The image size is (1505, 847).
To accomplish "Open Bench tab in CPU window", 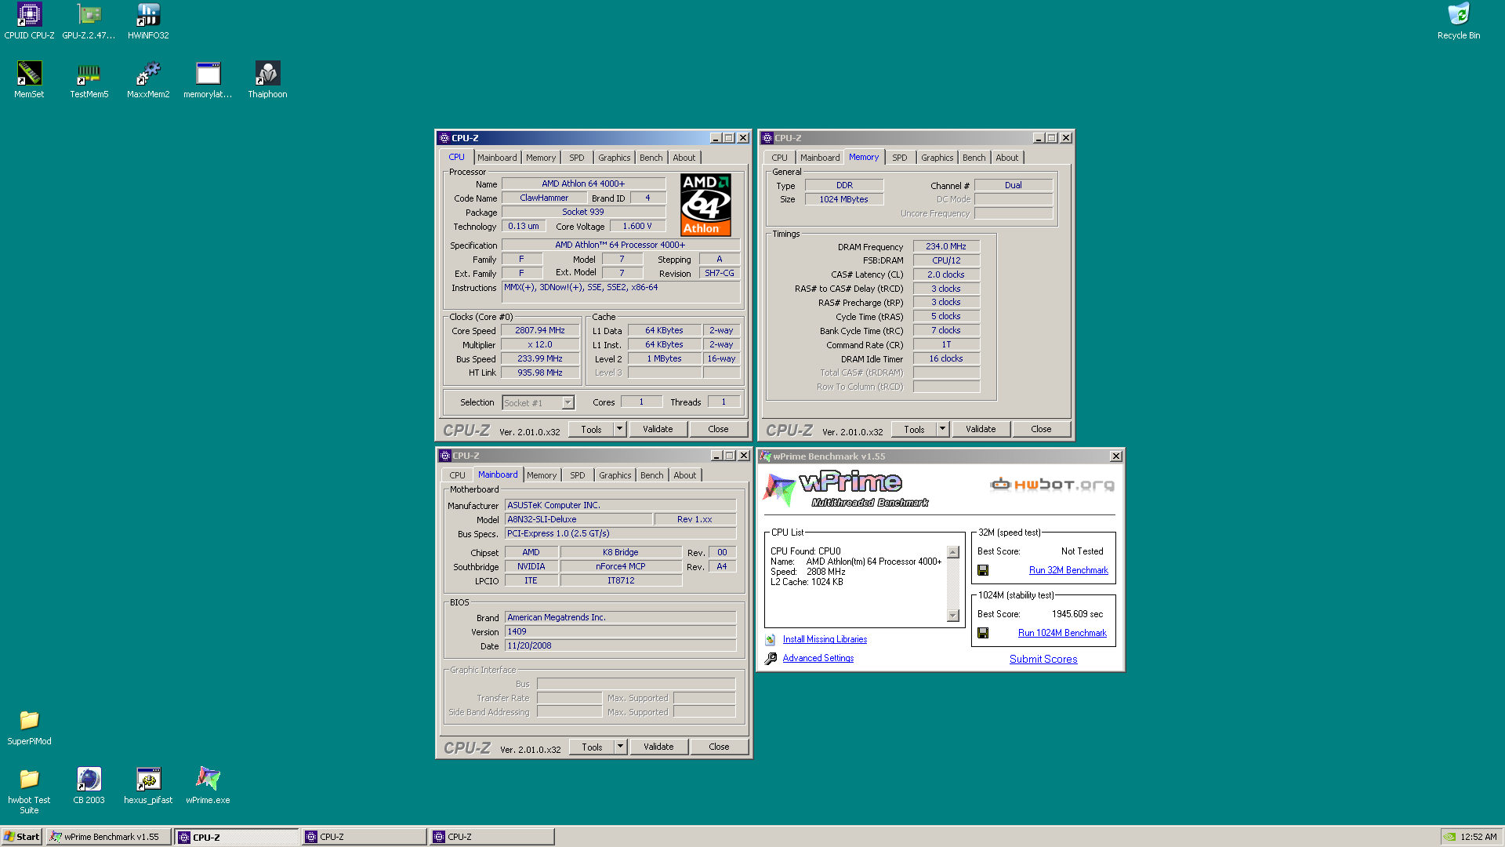I will click(651, 158).
